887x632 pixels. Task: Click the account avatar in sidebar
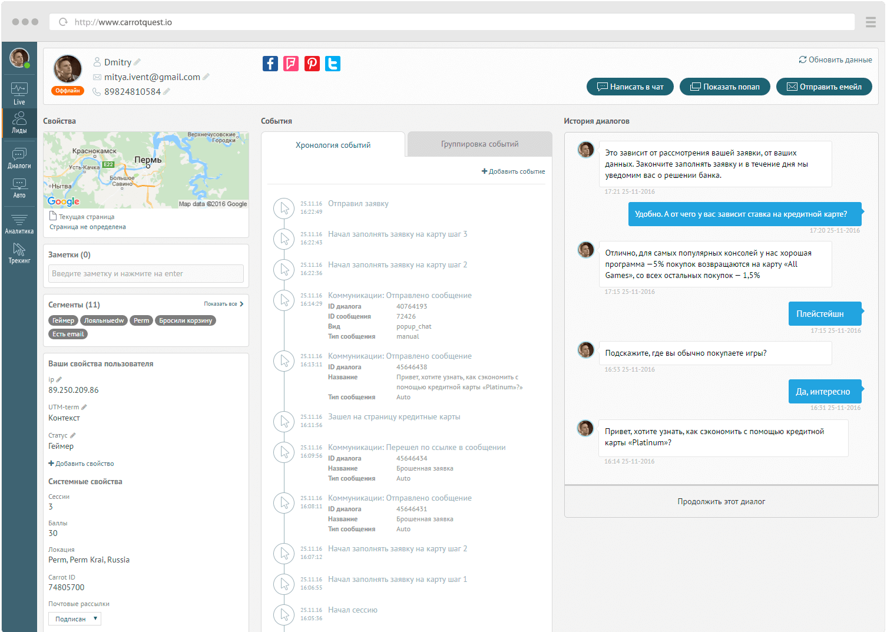pyautogui.click(x=19, y=58)
